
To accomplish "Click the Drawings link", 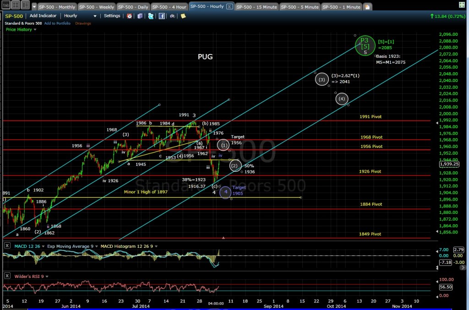I will pos(83,23).
